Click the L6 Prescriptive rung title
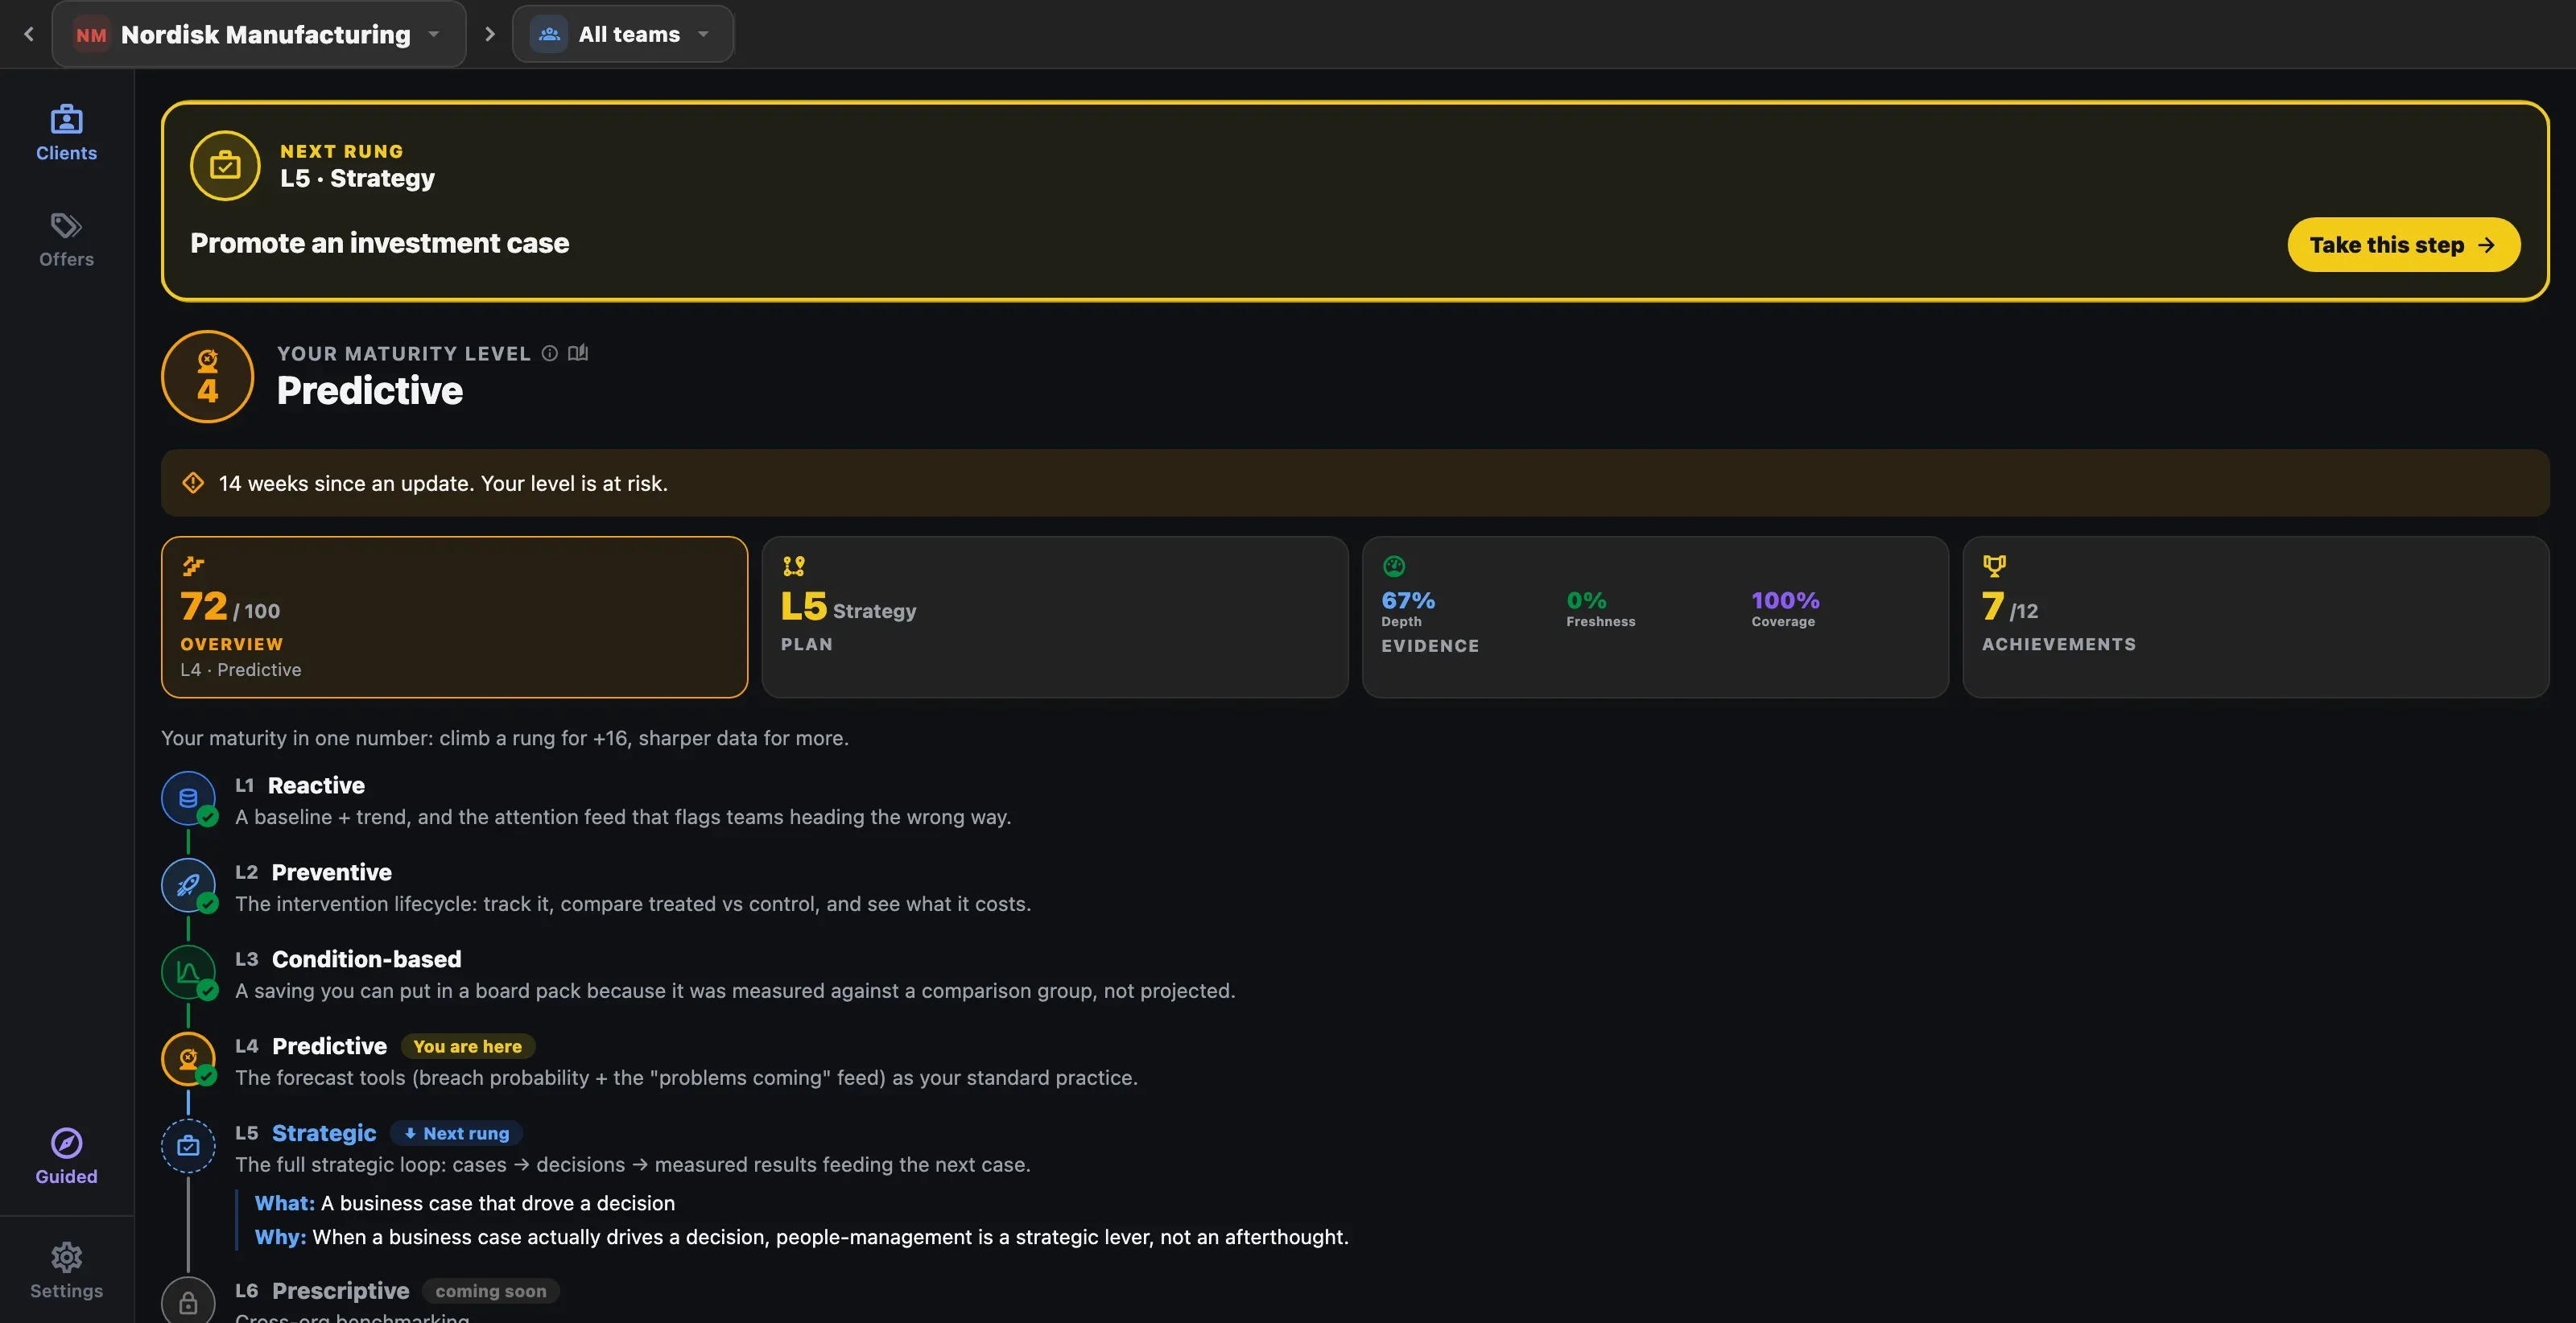The width and height of the screenshot is (2576, 1323). [341, 1291]
